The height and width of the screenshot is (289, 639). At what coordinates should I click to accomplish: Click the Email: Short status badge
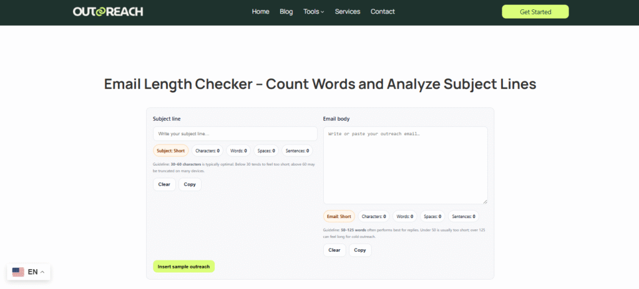pyautogui.click(x=339, y=217)
